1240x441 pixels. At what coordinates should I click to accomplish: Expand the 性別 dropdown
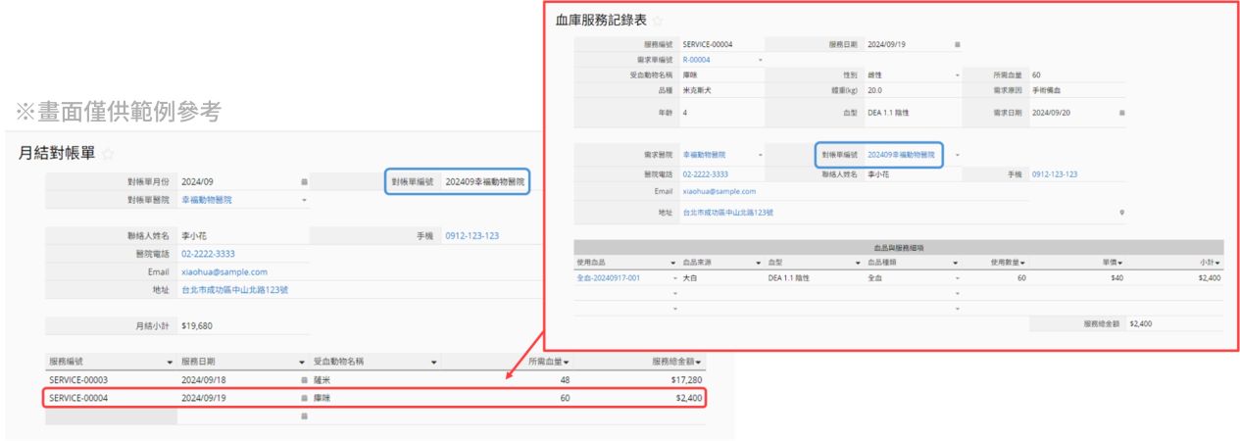(x=958, y=74)
